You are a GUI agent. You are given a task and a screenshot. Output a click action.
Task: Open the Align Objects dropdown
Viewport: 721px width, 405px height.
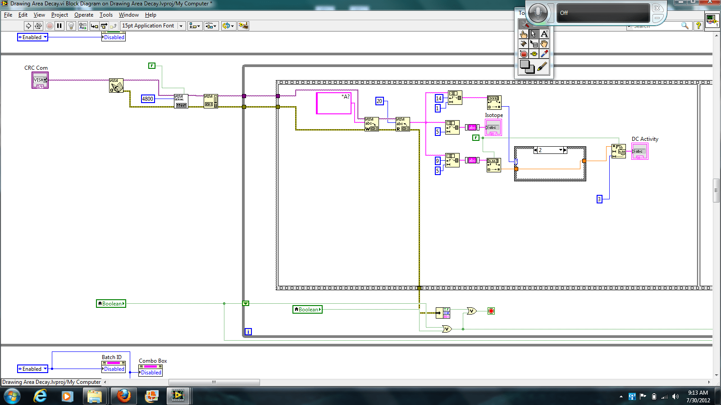[195, 26]
